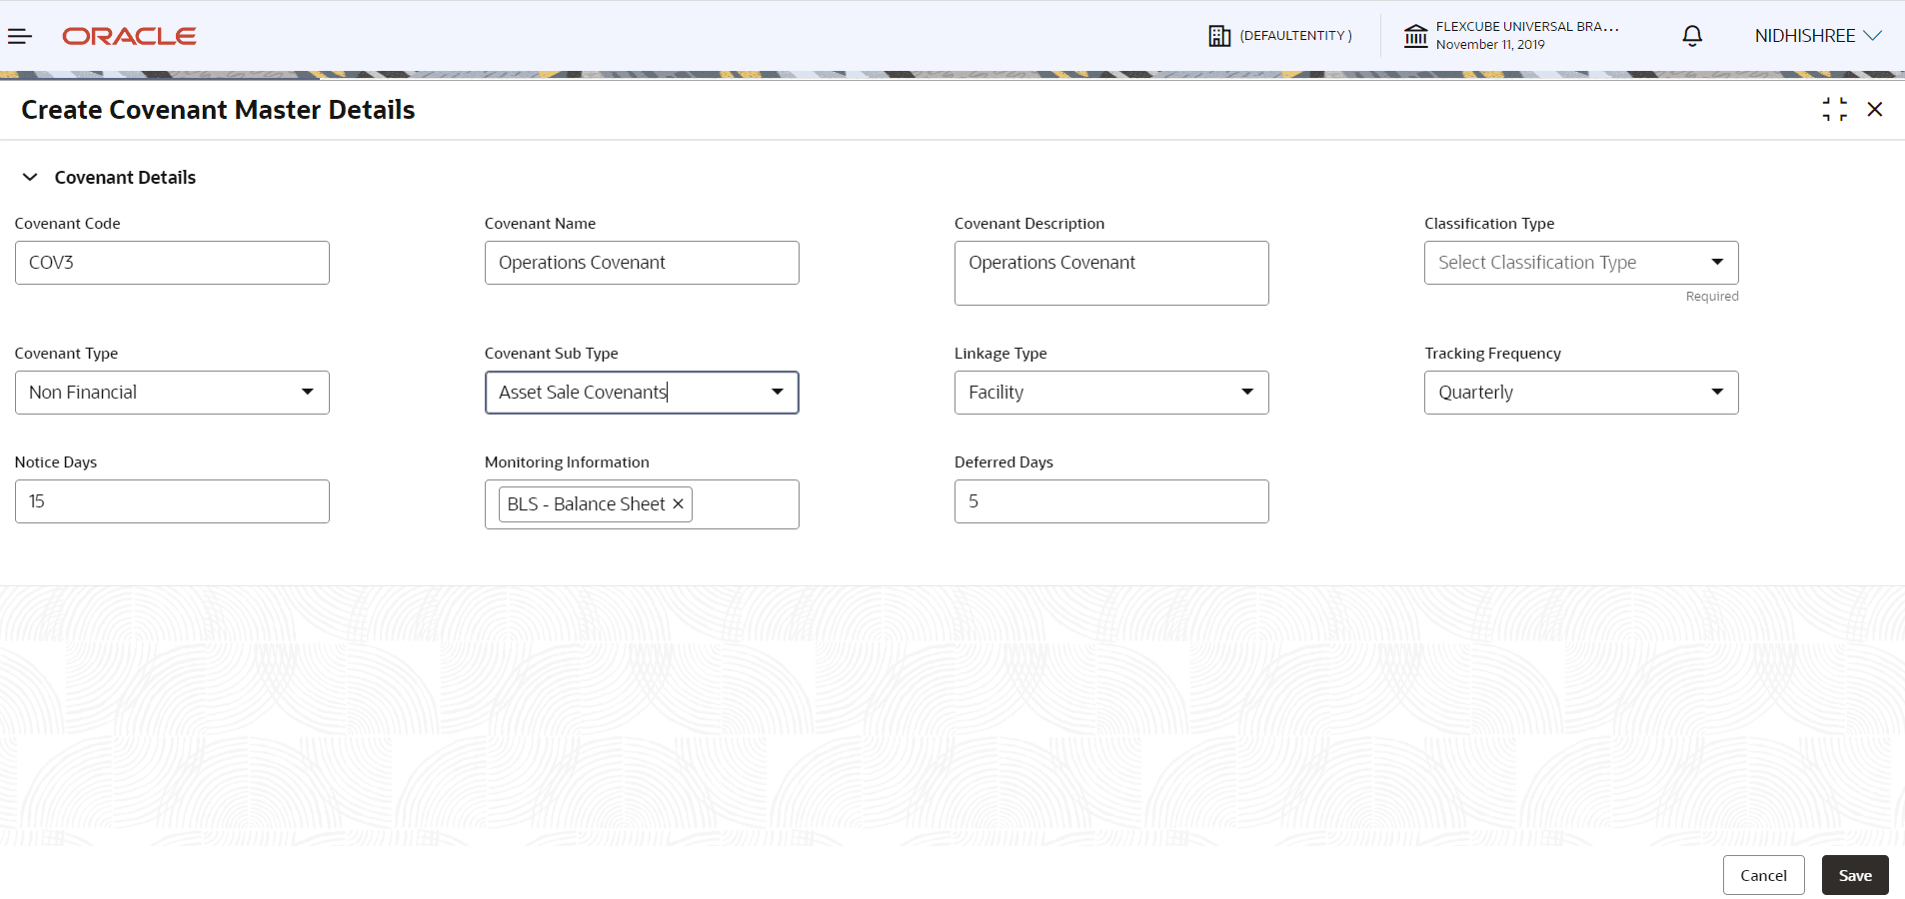The height and width of the screenshot is (899, 1905).
Task: Save the covenant master details
Action: coord(1854,874)
